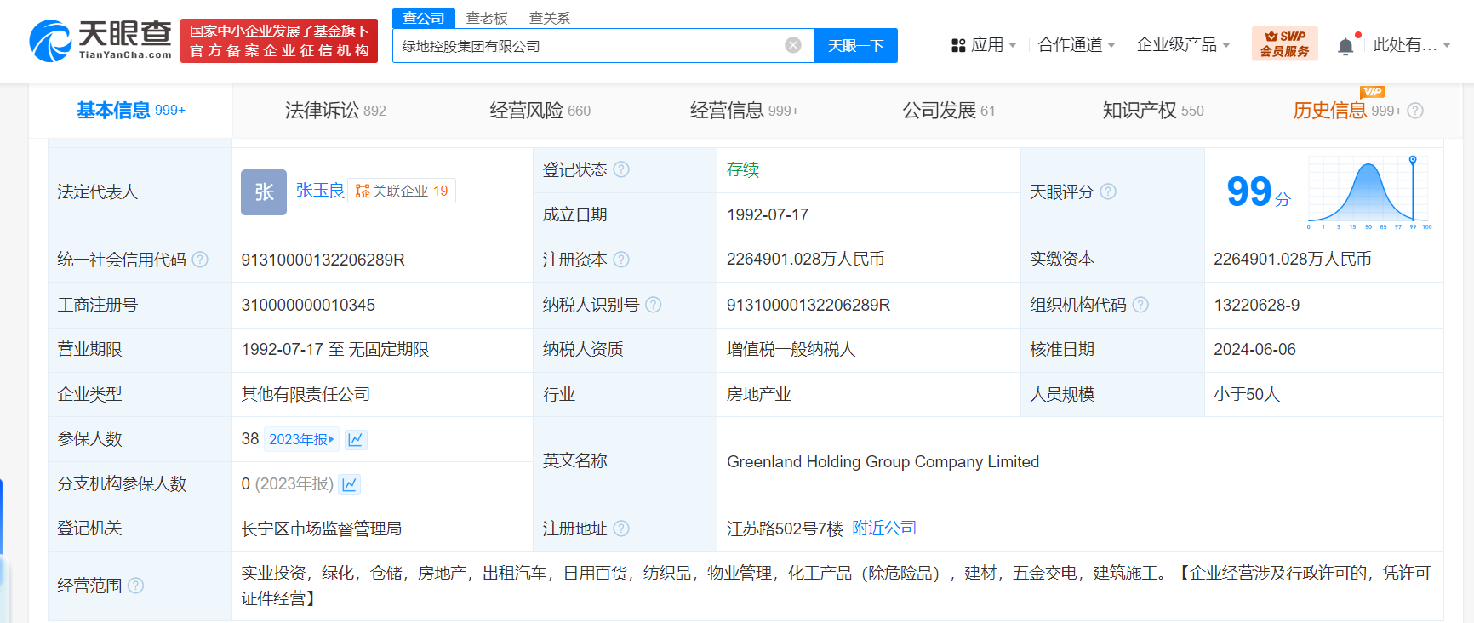The height and width of the screenshot is (623, 1474).
Task: Open the notifications bell
Action: point(1345,46)
